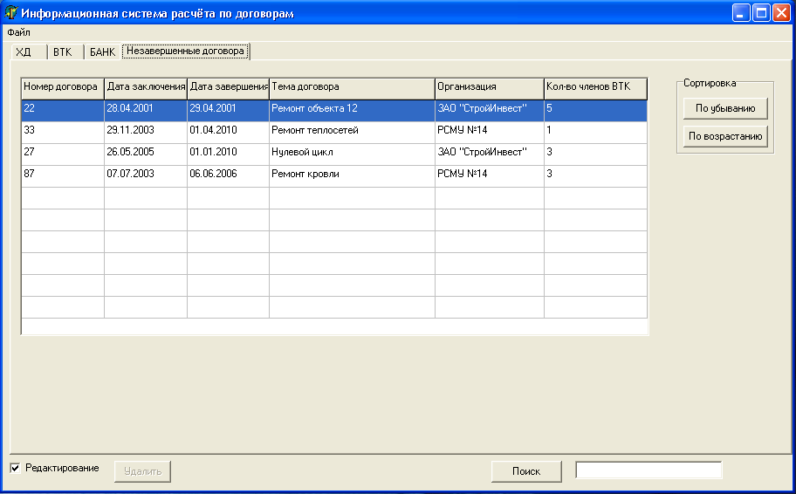Viewport: 796px width, 494px height.
Task: Select the Нулевой цикл cell
Action: [352, 154]
